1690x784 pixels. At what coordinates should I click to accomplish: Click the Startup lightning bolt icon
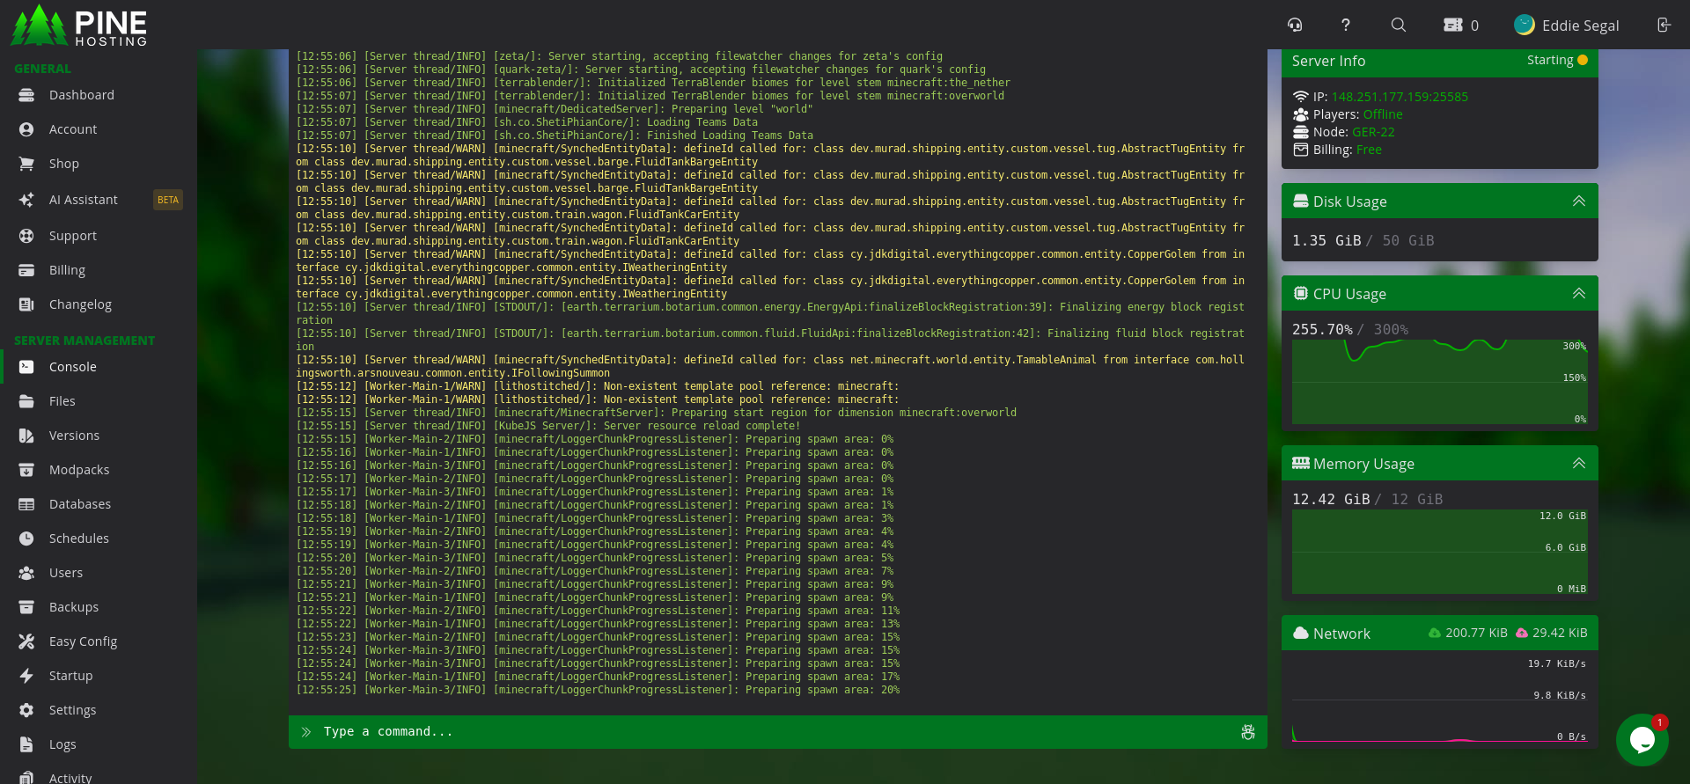pos(26,676)
